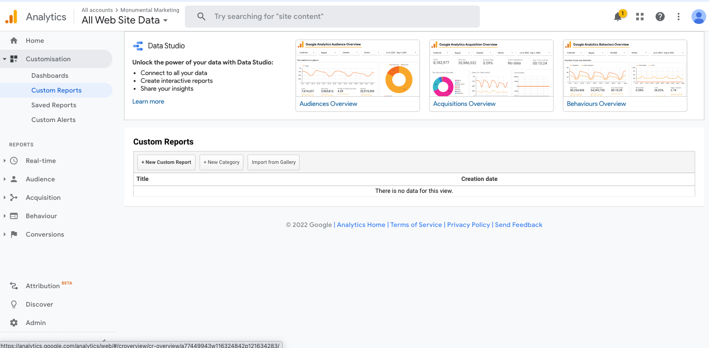Open Admin via the gear icon
The image size is (709, 348).
pos(14,323)
